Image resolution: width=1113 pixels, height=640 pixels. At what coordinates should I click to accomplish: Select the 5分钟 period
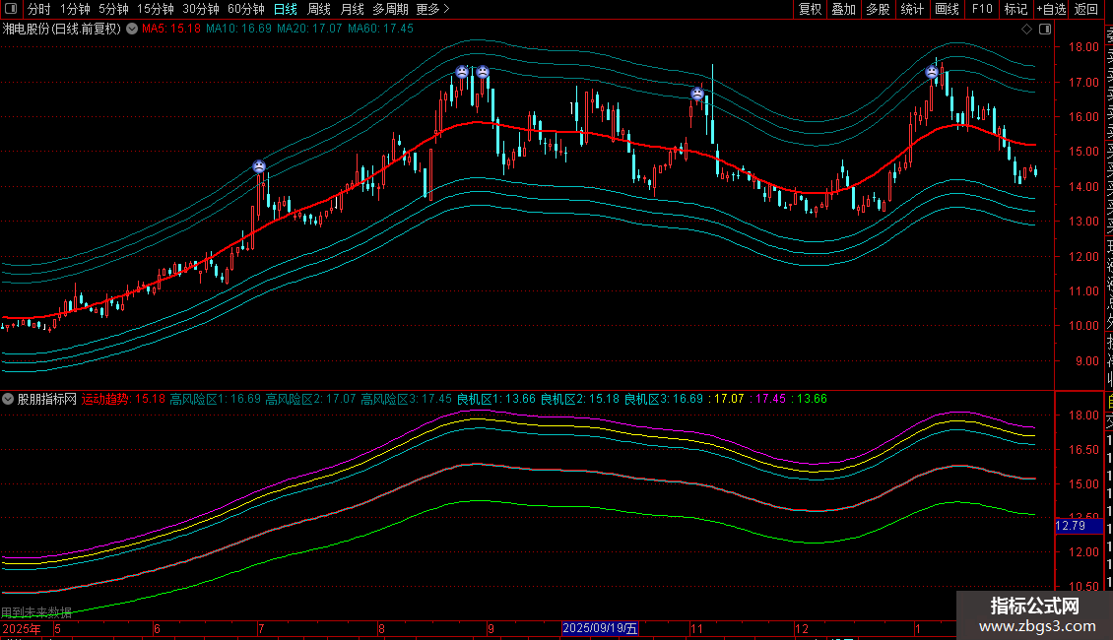tap(113, 9)
